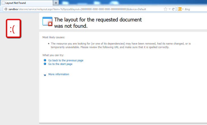207x125 pixels.
Task: Click the More information link text
Action: pyautogui.click(x=58, y=74)
